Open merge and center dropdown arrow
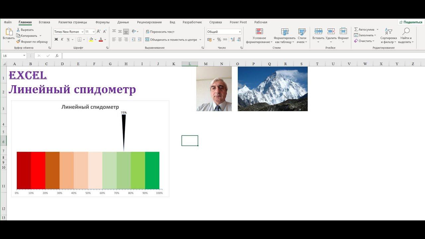The height and width of the screenshot is (239, 425). coord(200,40)
